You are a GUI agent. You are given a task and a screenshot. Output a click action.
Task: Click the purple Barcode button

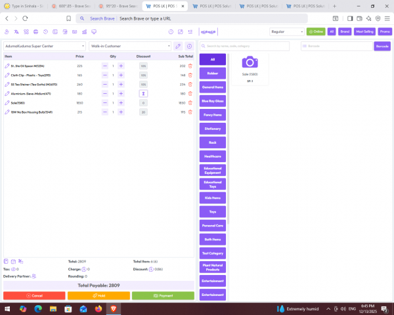[382, 46]
